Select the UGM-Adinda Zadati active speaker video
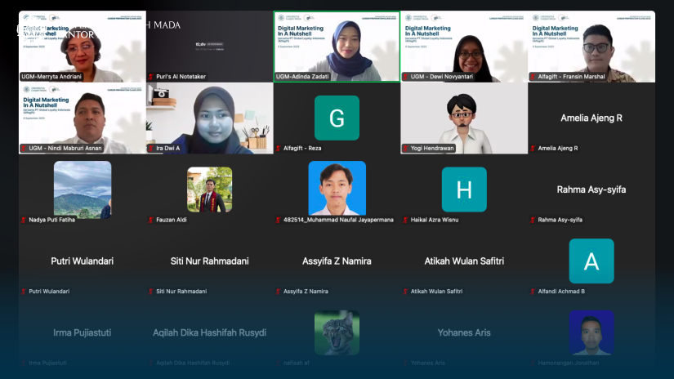The image size is (674, 379). 337,47
